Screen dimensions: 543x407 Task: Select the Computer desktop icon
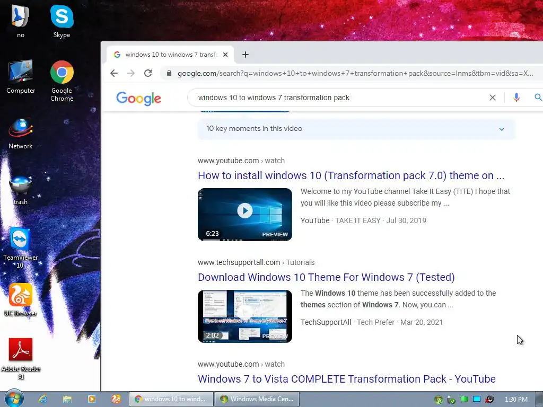[21, 77]
